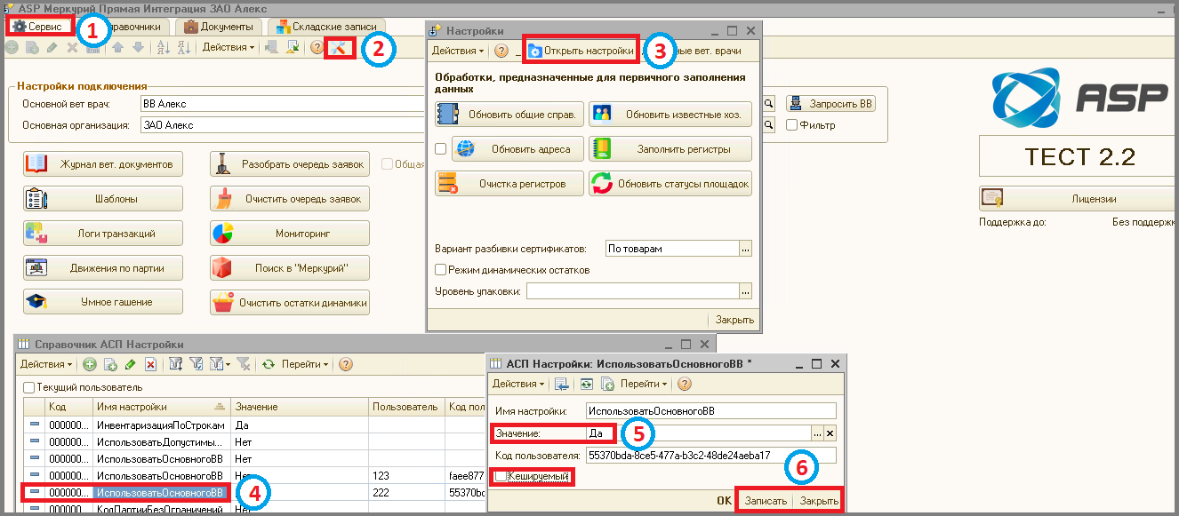Click the move down arrow in main toolbar
This screenshot has height=516, width=1179.
pos(137,48)
